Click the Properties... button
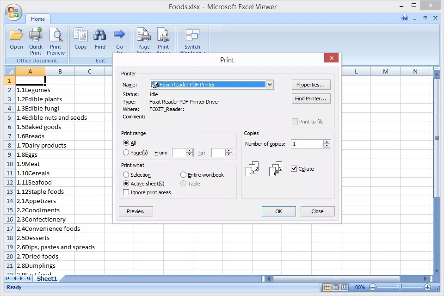Viewport: 444px width, 296px height. (x=311, y=85)
